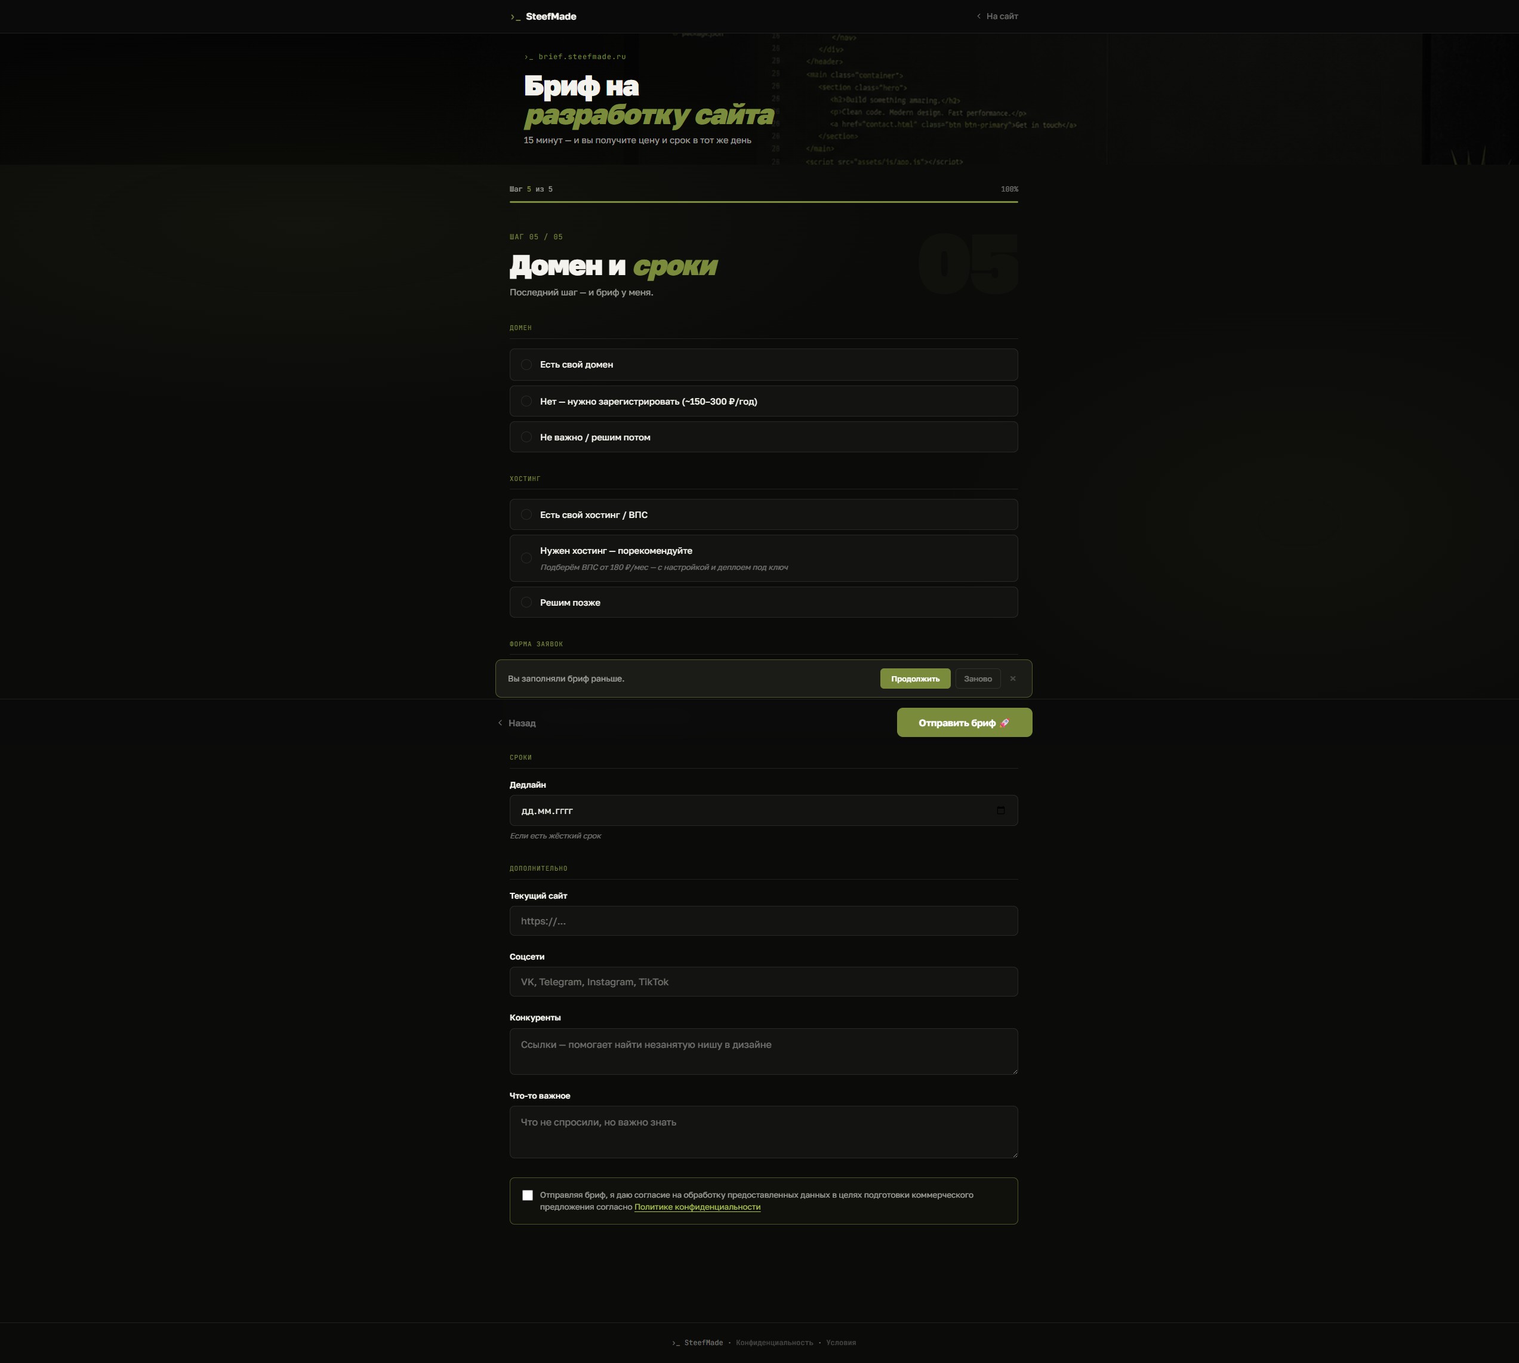The image size is (1519, 1363).
Task: Click the 'Продолжить' button in the banner
Action: point(914,679)
